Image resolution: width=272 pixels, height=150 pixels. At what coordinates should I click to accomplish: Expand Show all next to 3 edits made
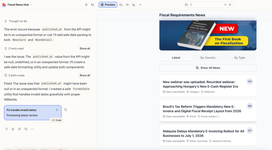[x=85, y=75]
